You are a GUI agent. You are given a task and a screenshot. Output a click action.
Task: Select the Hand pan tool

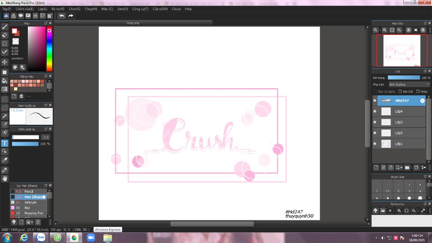[x=5, y=178]
